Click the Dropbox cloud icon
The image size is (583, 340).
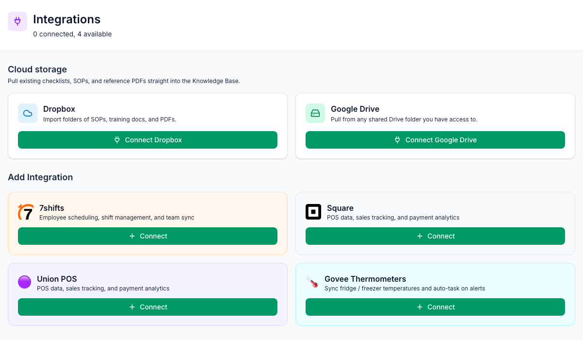tap(28, 113)
